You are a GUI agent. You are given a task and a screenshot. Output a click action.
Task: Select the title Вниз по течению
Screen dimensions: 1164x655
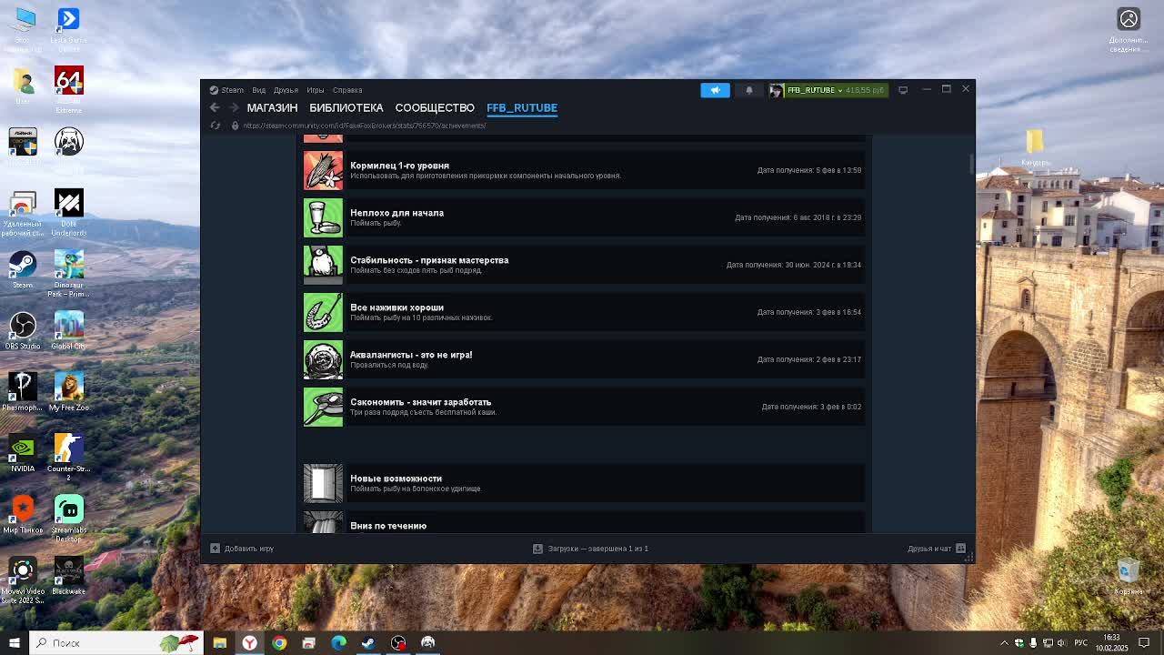(x=388, y=526)
